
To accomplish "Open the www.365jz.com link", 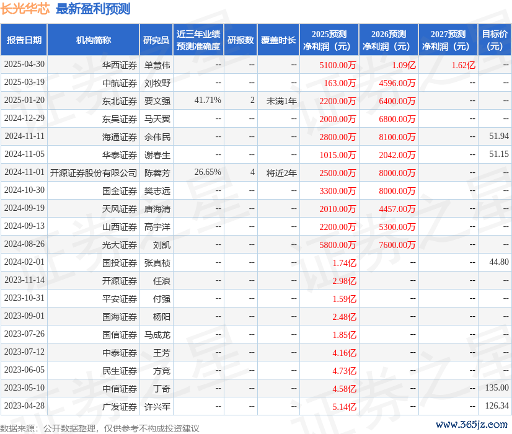I will point(472,424).
